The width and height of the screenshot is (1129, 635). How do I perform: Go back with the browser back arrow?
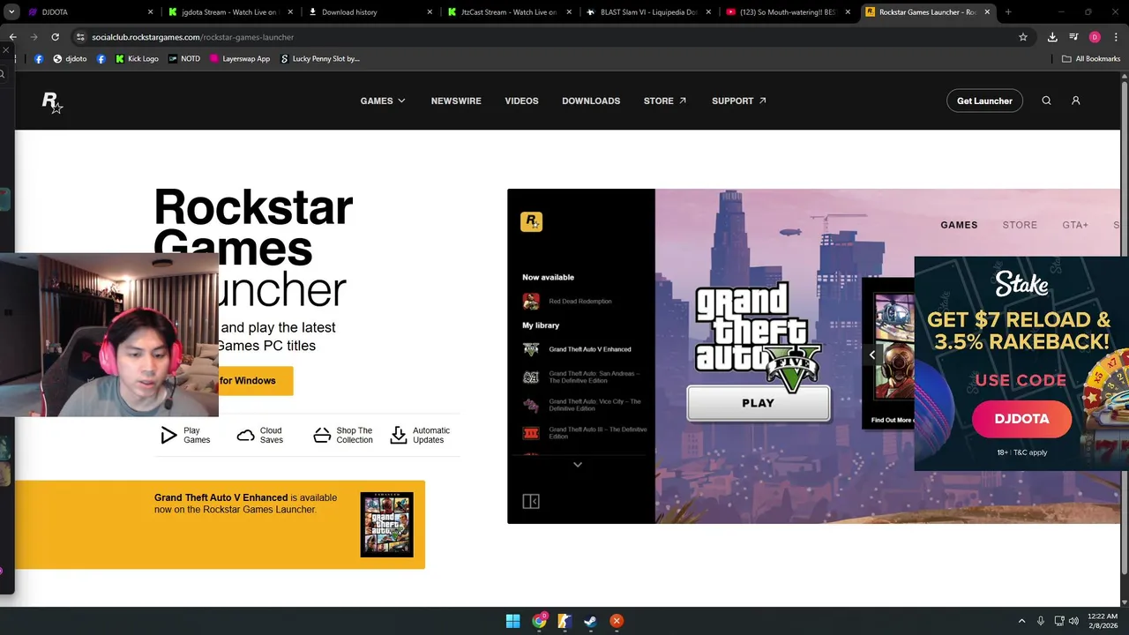point(12,37)
